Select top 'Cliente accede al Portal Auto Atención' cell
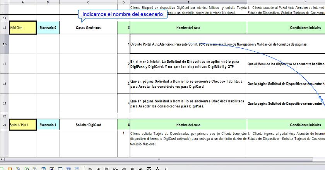This screenshot has height=170, width=325. pos(286,10)
